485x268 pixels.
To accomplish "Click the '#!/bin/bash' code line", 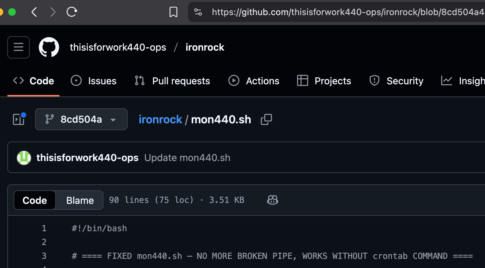I will [x=99, y=228].
